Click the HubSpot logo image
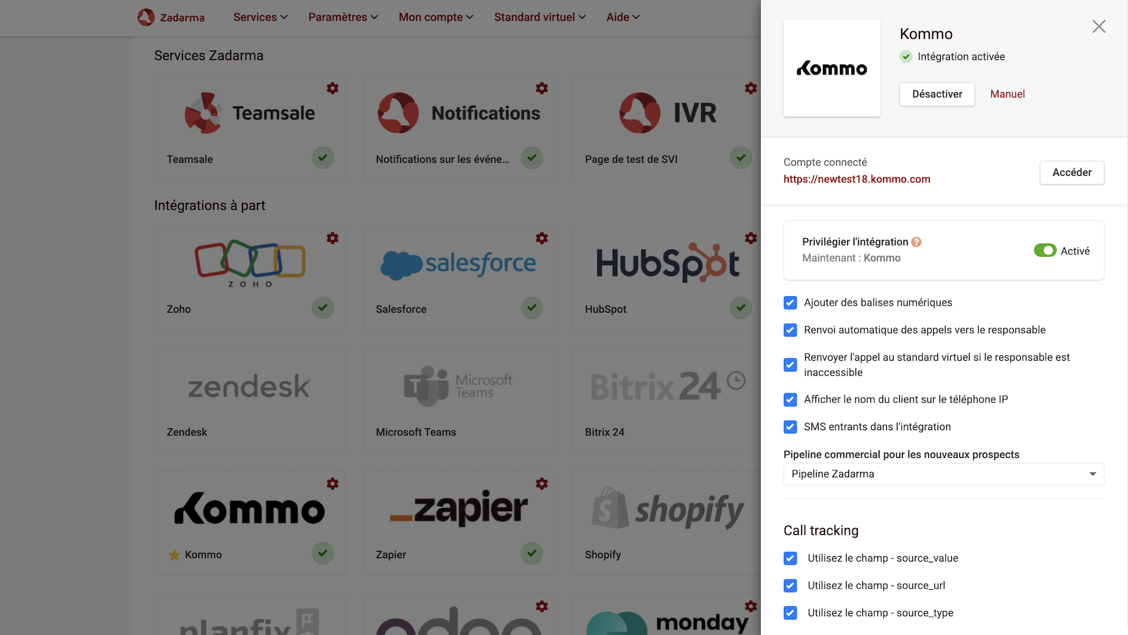 (667, 262)
